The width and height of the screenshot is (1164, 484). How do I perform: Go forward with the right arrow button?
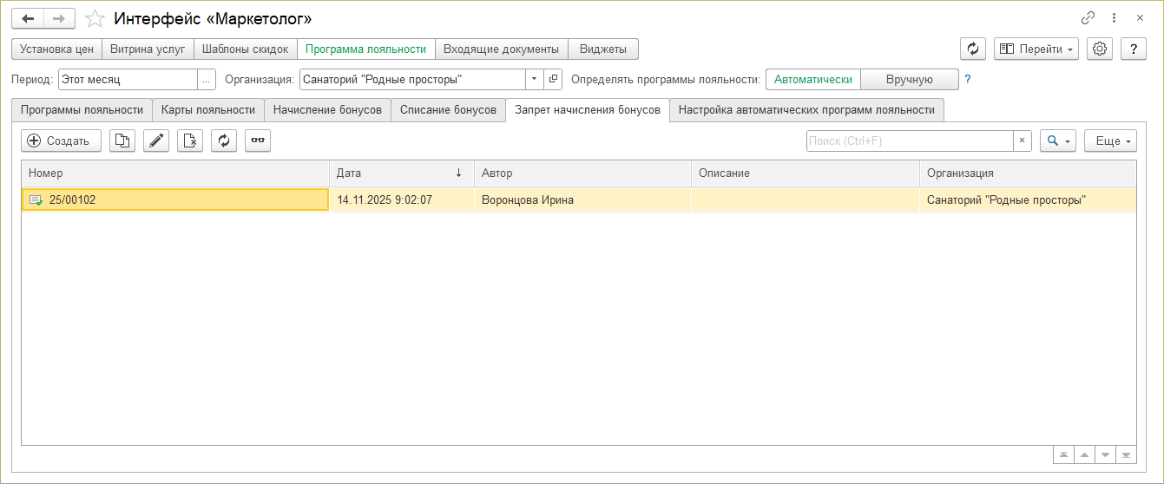pos(59,18)
